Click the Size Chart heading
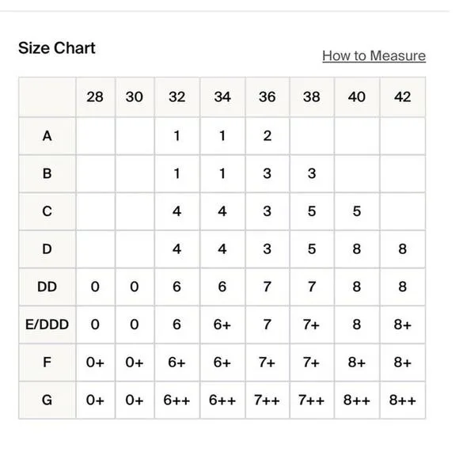This screenshot has width=459, height=459. (57, 47)
